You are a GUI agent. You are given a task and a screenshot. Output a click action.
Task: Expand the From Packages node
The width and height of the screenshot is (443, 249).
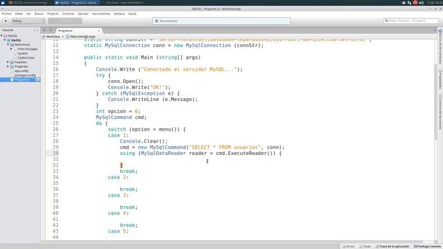[x=11, y=49]
